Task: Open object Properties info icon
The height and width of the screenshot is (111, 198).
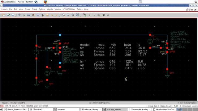Action: [x=38, y=15]
